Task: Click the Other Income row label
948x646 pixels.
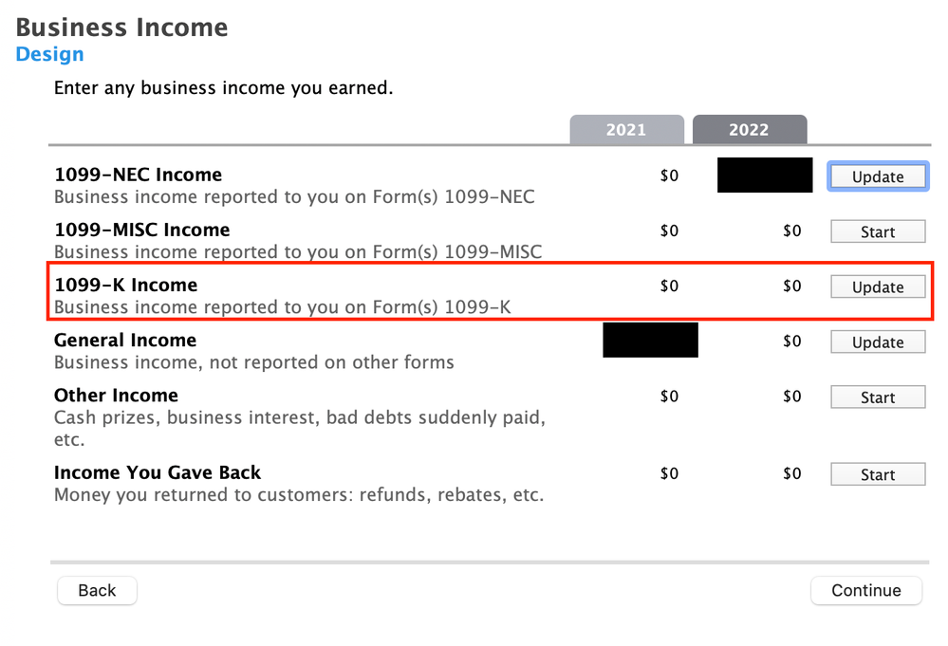Action: click(116, 395)
